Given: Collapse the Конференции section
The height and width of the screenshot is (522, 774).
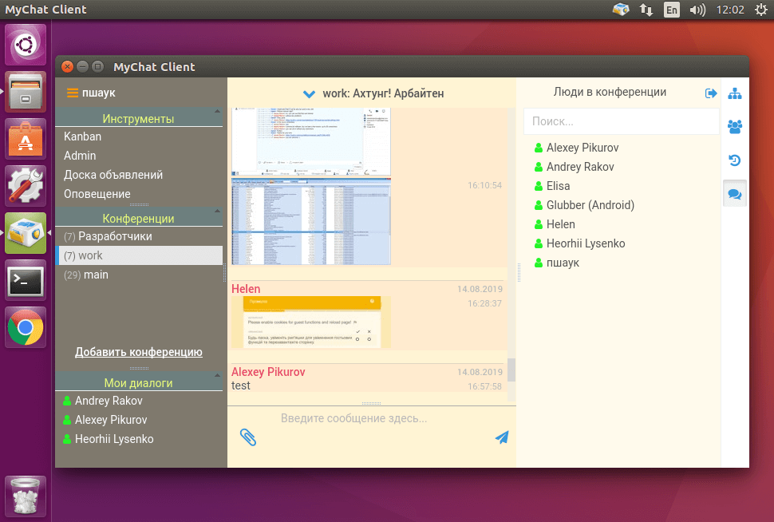Looking at the screenshot, I should (x=139, y=218).
